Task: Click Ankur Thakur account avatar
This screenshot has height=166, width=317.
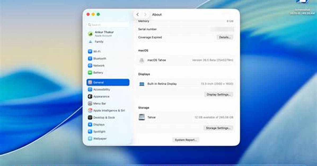Action: click(x=90, y=34)
